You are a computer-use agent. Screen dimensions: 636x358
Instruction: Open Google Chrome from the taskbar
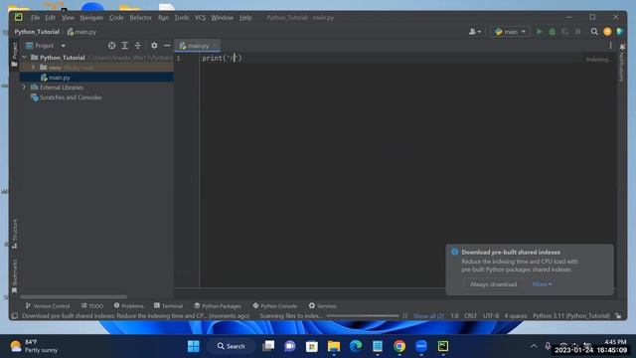point(399,346)
